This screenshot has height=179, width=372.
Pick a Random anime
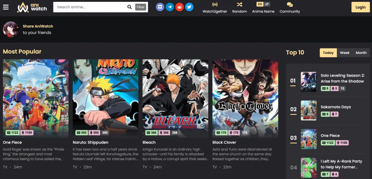[x=239, y=8]
